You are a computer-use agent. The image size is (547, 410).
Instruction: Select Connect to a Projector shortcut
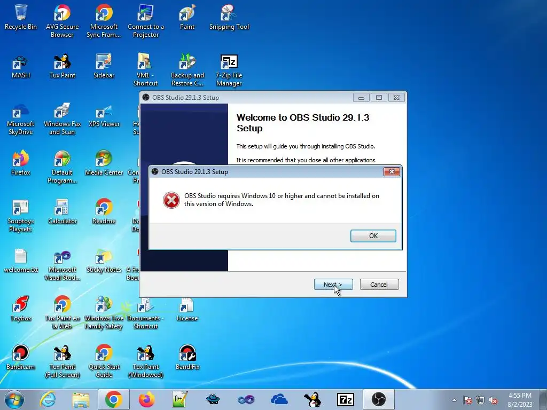pos(145,21)
